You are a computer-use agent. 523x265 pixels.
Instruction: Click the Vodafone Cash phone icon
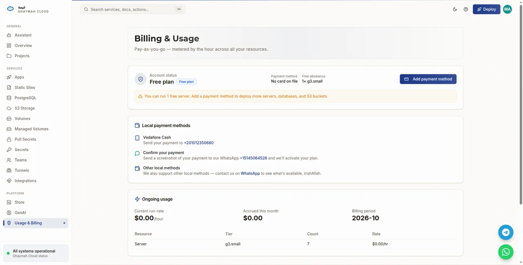click(x=137, y=138)
